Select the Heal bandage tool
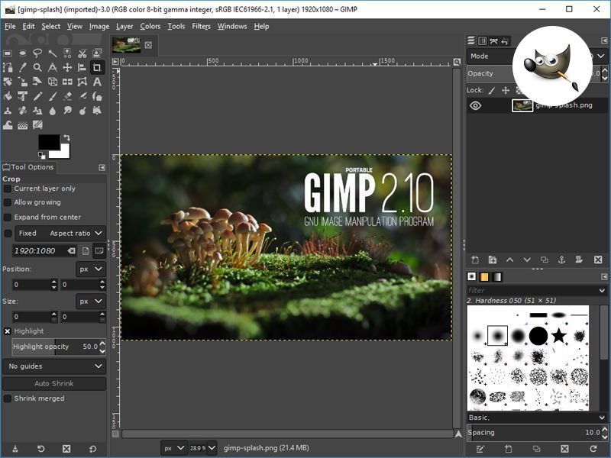611x458 pixels. pos(23,111)
